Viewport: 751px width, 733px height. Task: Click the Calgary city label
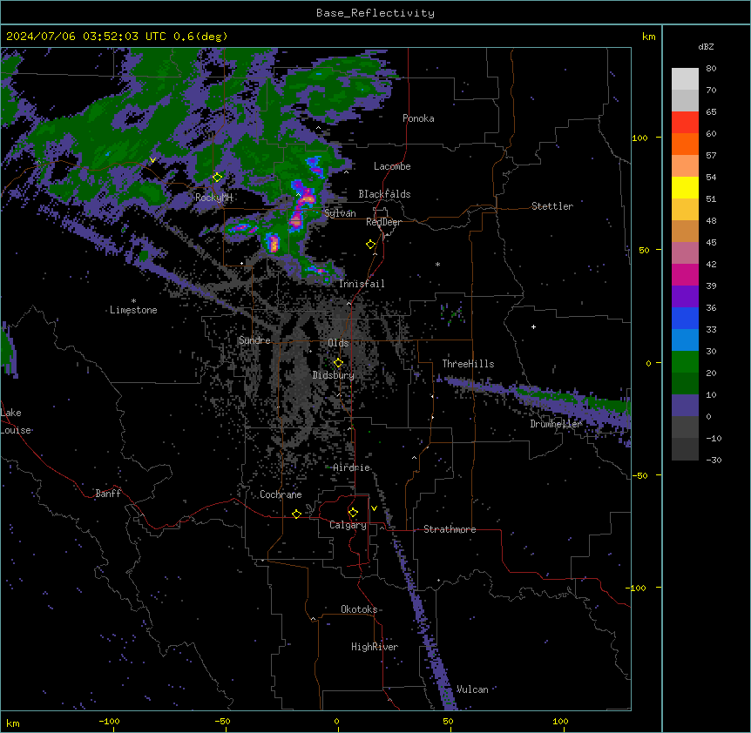[x=348, y=525]
